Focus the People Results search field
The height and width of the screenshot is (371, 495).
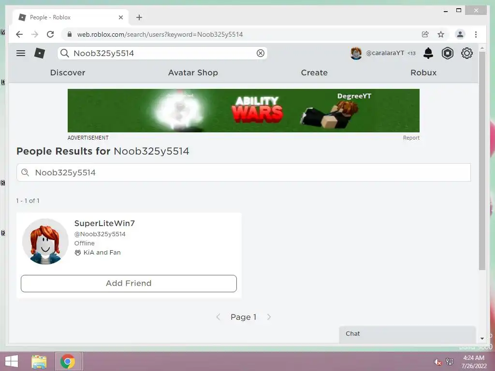click(x=244, y=172)
